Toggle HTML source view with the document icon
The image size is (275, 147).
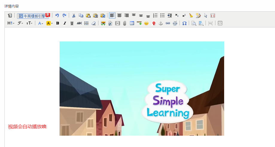click(10, 16)
